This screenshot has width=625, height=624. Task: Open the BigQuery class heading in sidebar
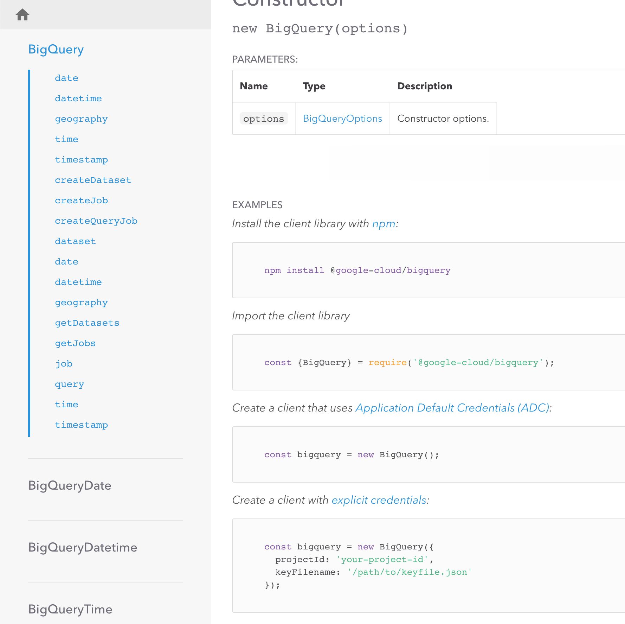click(x=56, y=50)
